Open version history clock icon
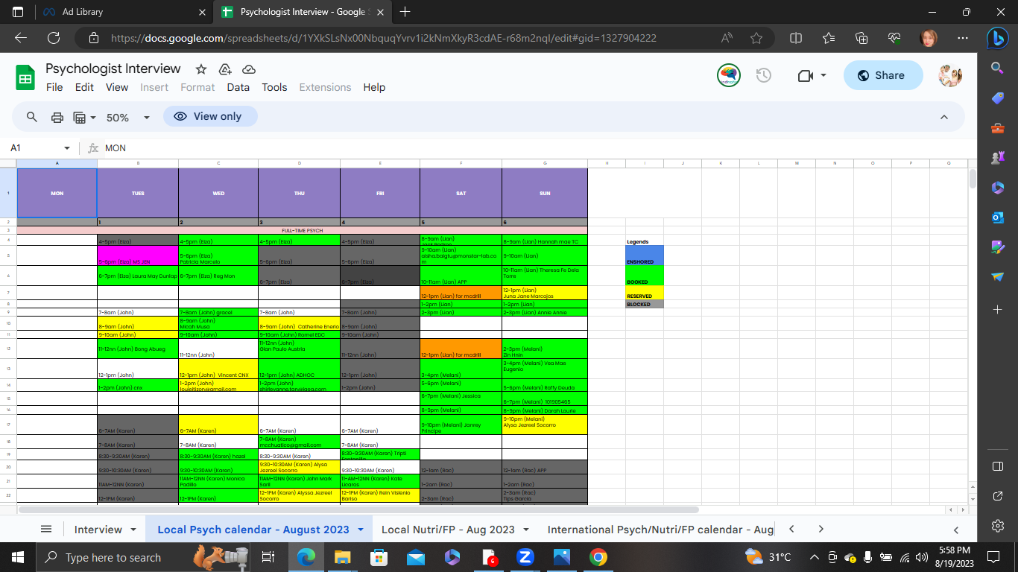Viewport: 1018px width, 572px height. click(763, 75)
